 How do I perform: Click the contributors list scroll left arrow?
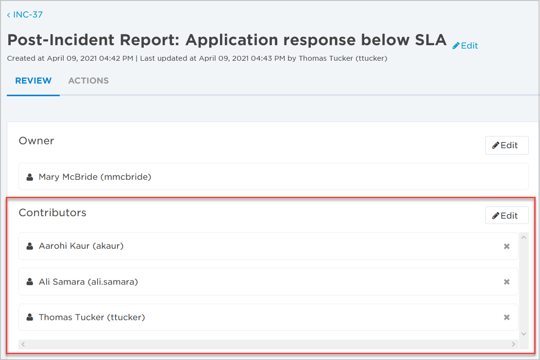[x=23, y=344]
